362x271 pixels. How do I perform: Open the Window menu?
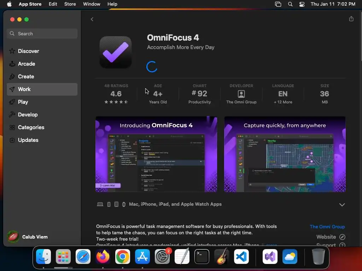[x=92, y=4]
